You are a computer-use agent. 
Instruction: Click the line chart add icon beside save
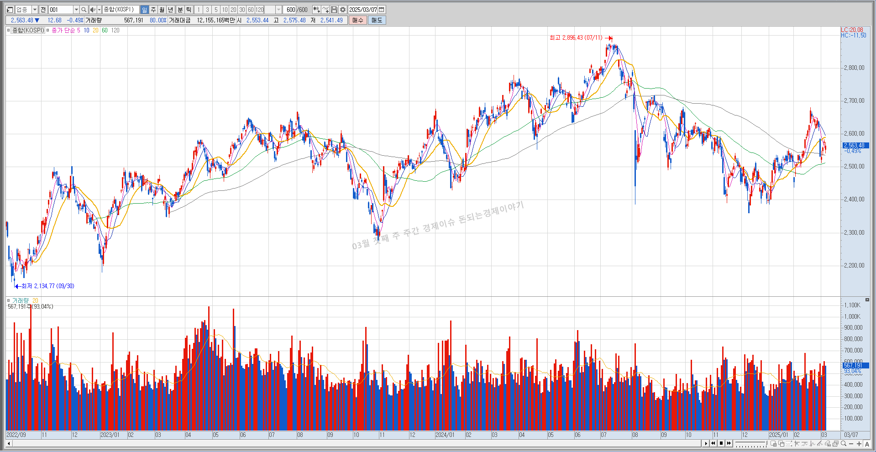[325, 10]
